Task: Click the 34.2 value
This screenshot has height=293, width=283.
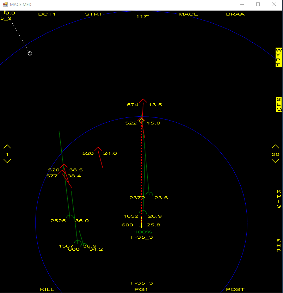Action: [x=96, y=249]
